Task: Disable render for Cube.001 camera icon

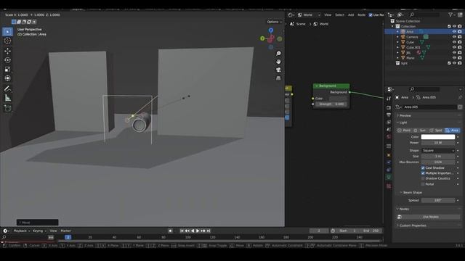Action: click(460, 47)
